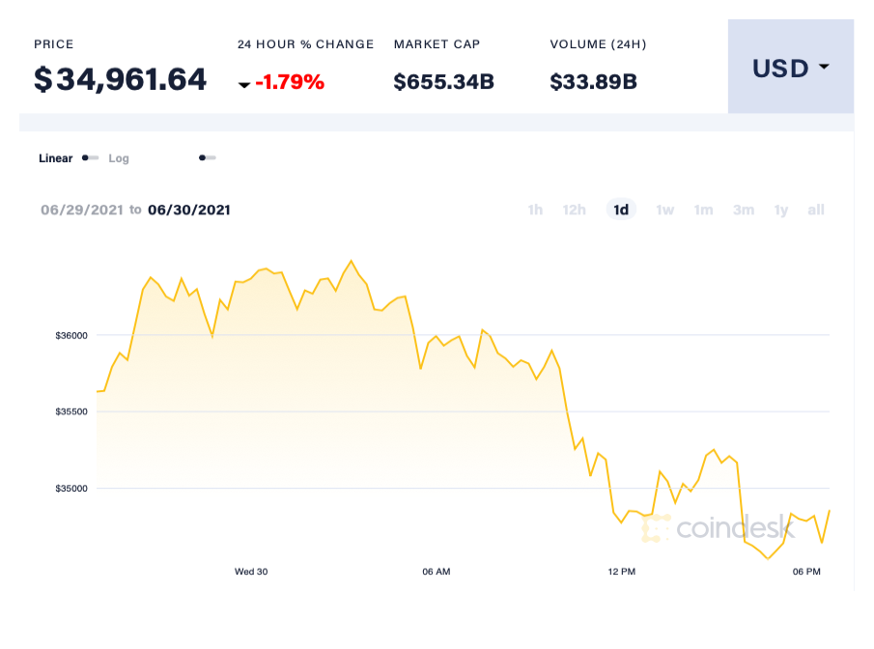Click the 06/29/2021 start date

point(81,210)
